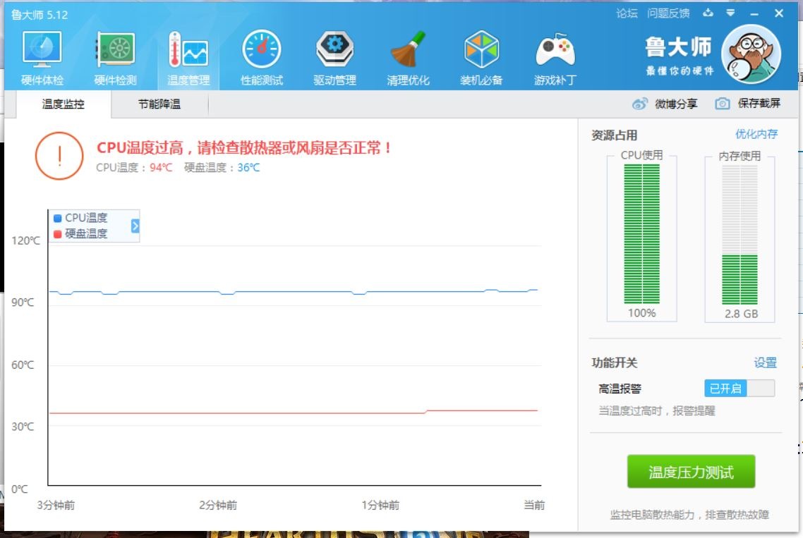Click the blue CPU temperature line
Screen dimensions: 803x538
pyautogui.click(x=293, y=292)
